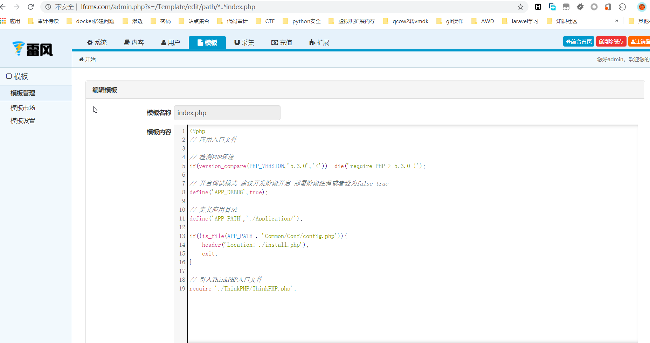This screenshot has width=650, height=343.
Task: Click the 清除缓存 button
Action: click(x=611, y=41)
